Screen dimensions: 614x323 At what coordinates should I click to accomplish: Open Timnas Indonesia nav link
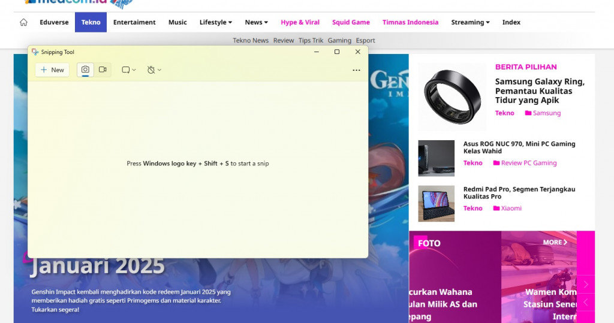[x=410, y=22]
